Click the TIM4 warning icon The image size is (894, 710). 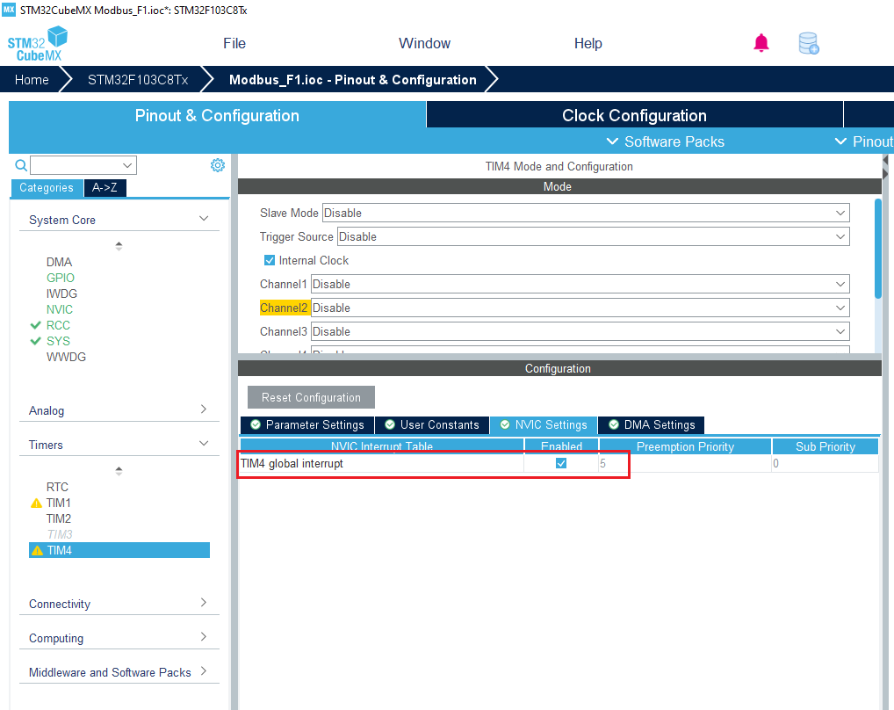(37, 550)
